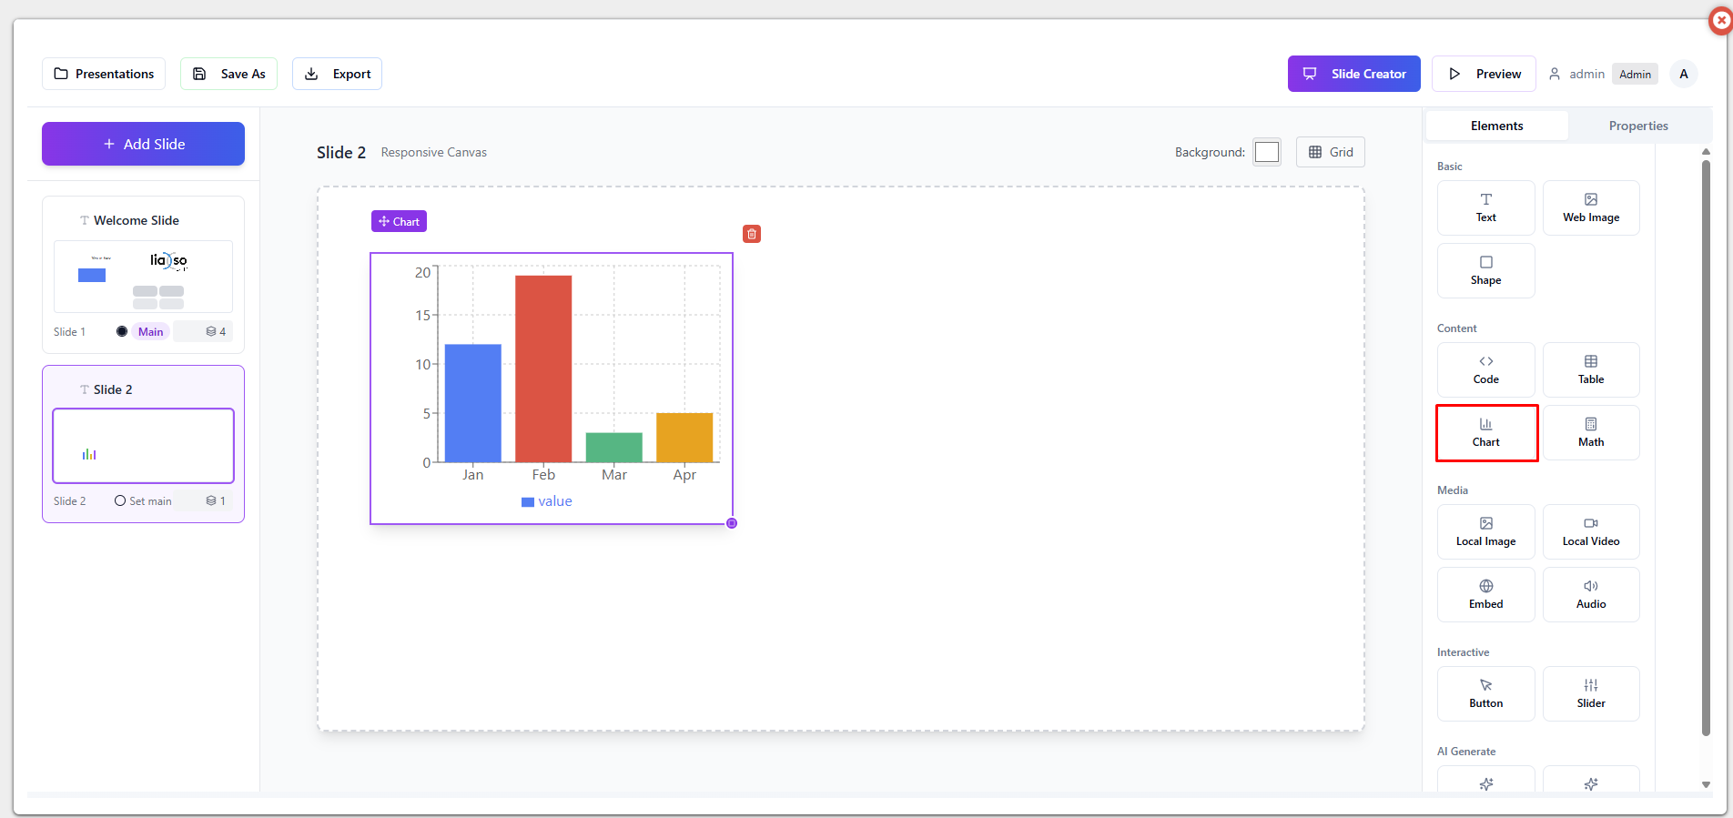The width and height of the screenshot is (1733, 818).
Task: Switch to the Properties tab
Action: click(x=1637, y=126)
